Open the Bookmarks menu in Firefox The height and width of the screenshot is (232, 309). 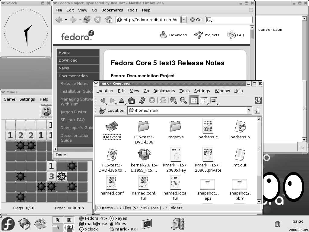pyautogui.click(x=112, y=10)
